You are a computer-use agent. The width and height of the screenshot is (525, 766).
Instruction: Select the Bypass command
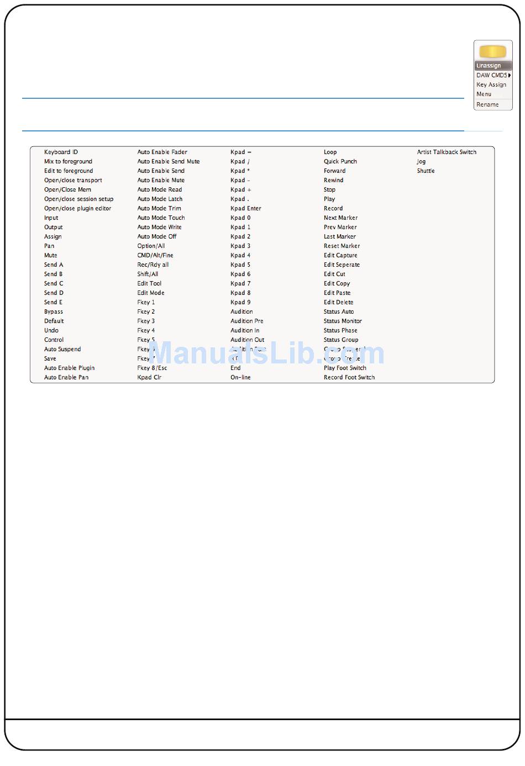(54, 311)
